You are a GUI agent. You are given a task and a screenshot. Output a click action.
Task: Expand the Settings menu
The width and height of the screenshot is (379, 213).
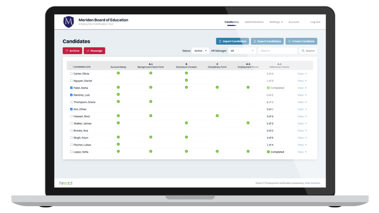click(276, 22)
